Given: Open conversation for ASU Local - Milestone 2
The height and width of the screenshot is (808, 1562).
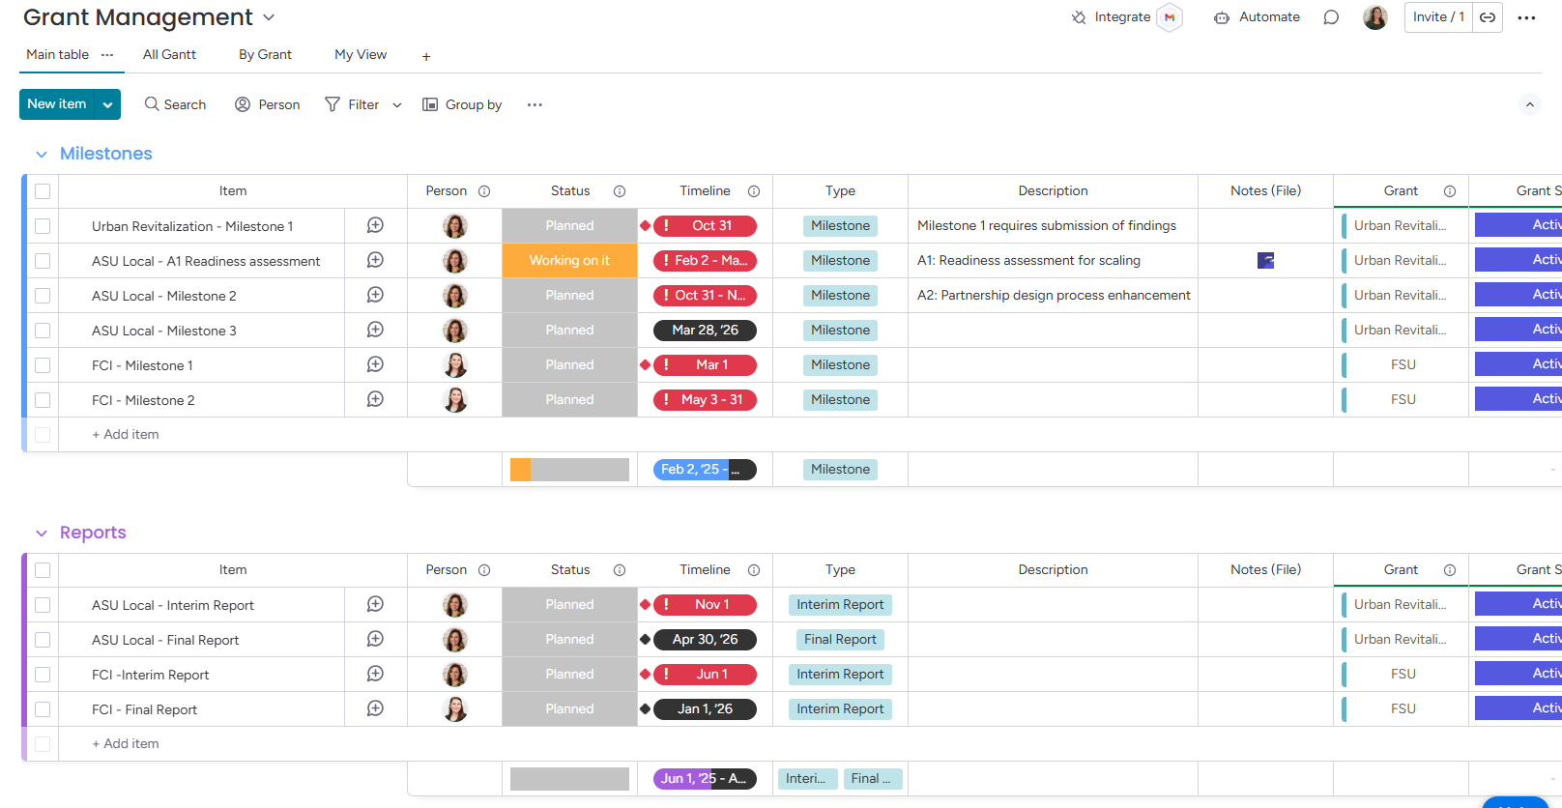Looking at the screenshot, I should click(375, 295).
